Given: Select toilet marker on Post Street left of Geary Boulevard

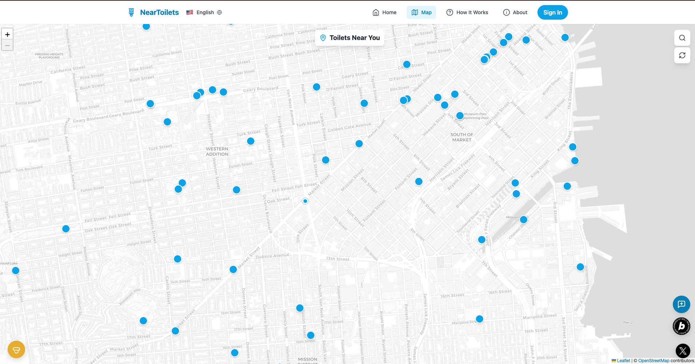Looking at the screenshot, I should [150, 104].
